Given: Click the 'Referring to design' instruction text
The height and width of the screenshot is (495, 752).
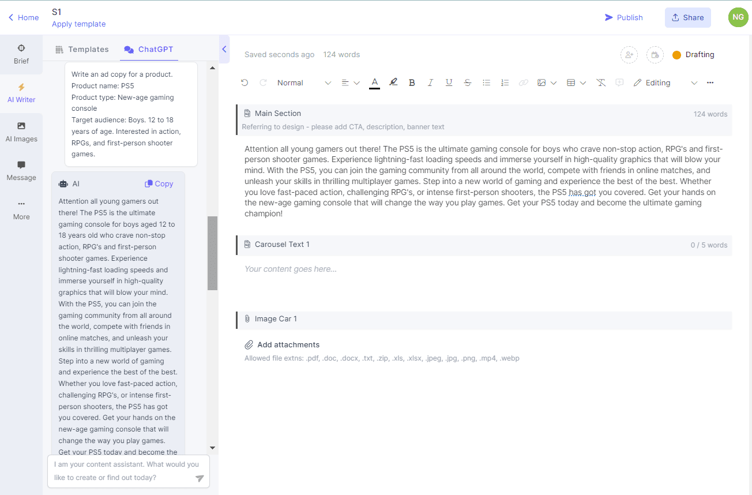Looking at the screenshot, I should [x=343, y=127].
